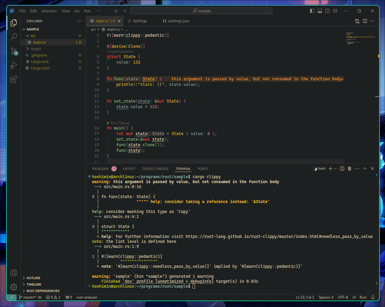Click the notifications bell in status bar

[373, 297]
